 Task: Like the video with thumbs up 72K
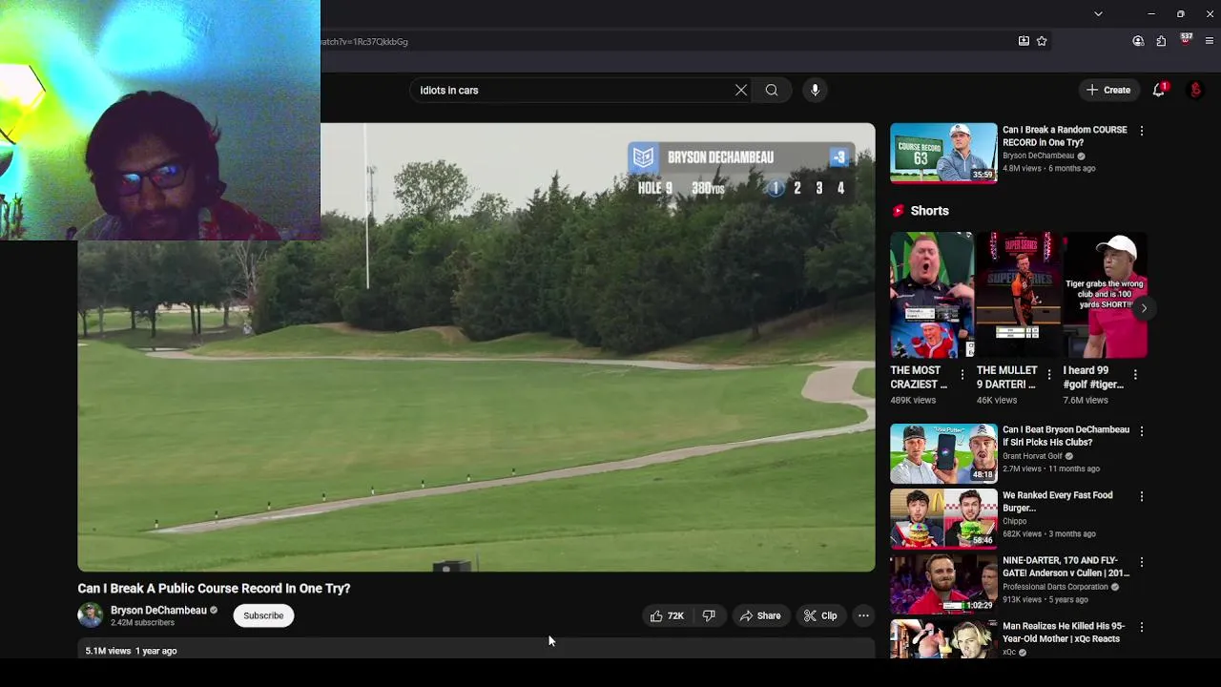pyautogui.click(x=667, y=615)
